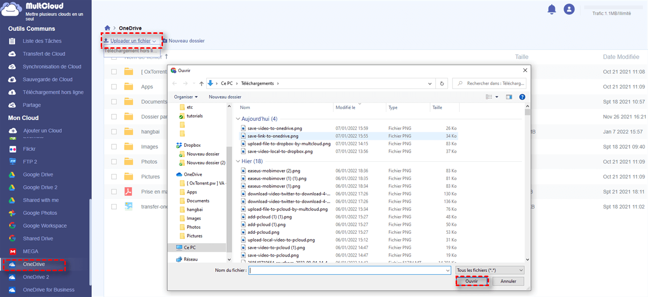The image size is (648, 297).
Task: Click the Ouvrir button
Action: (472, 281)
